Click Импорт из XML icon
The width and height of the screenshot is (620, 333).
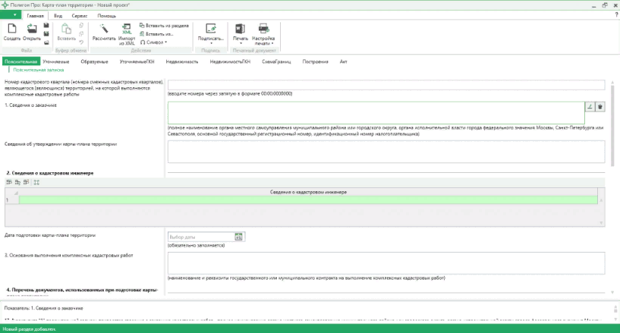(127, 29)
